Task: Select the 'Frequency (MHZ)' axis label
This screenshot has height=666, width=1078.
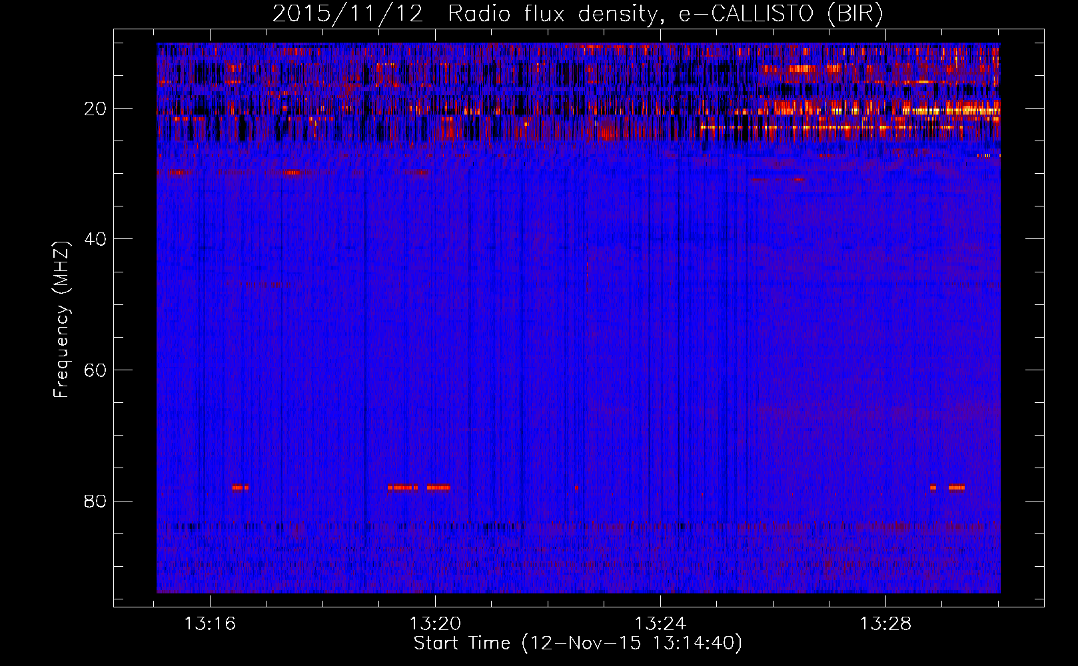Action: pos(61,320)
